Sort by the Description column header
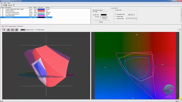 17,7
